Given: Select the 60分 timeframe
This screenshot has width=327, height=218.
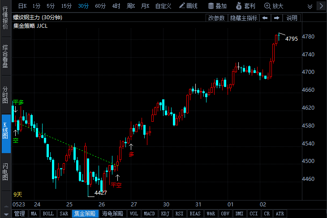Looking at the screenshot, I should click(x=100, y=6).
